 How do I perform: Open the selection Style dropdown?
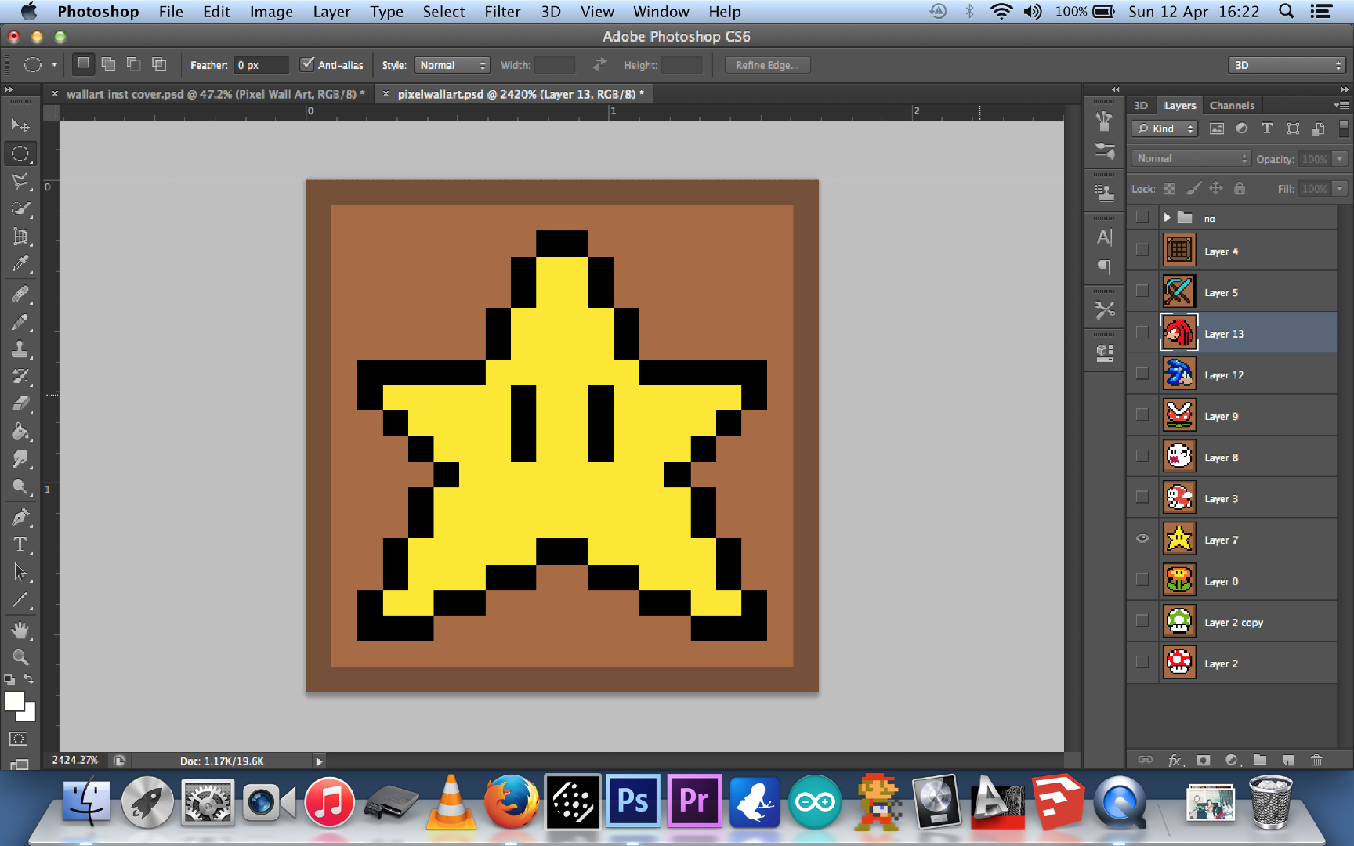(452, 65)
